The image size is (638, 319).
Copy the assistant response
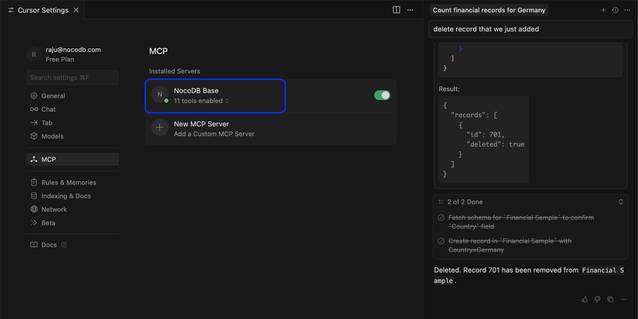[x=610, y=299]
